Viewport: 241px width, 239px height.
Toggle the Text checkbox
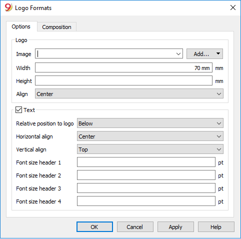tap(18, 110)
